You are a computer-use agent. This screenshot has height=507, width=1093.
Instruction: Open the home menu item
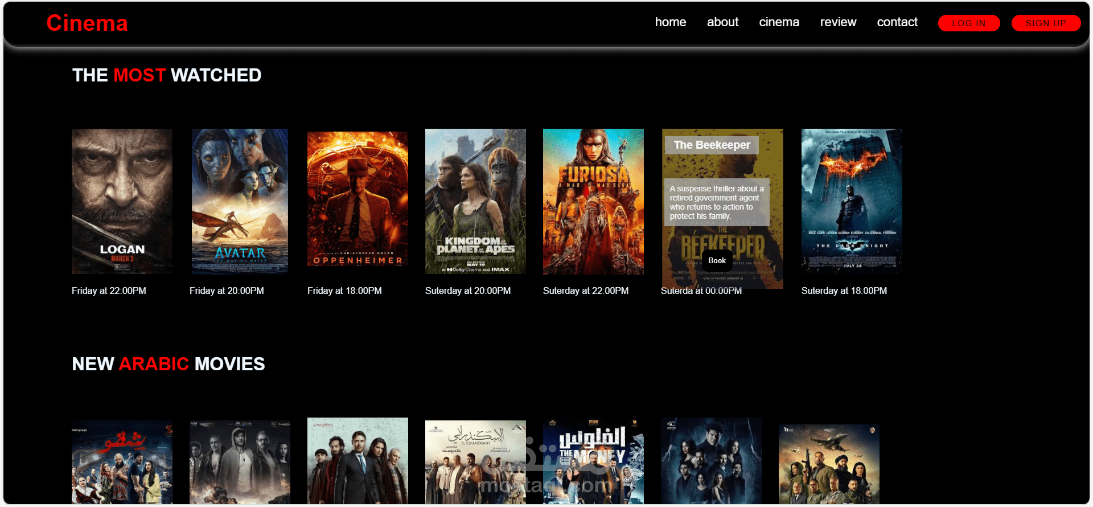[671, 22]
